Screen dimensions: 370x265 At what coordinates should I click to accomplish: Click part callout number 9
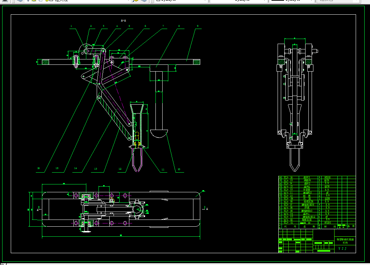click(197, 26)
